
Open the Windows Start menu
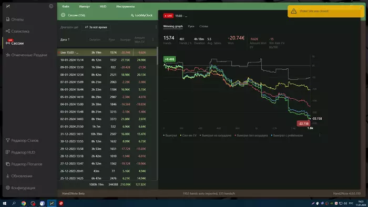point(4,203)
